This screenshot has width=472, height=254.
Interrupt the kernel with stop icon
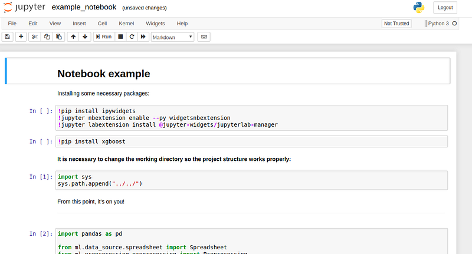click(x=120, y=37)
